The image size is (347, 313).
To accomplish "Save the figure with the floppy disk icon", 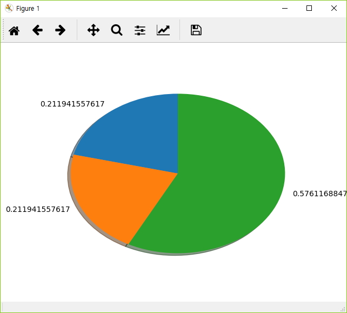I will tap(196, 30).
